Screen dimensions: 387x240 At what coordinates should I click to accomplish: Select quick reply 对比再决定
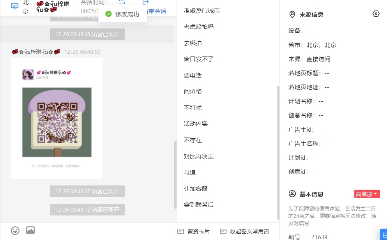[199, 157]
